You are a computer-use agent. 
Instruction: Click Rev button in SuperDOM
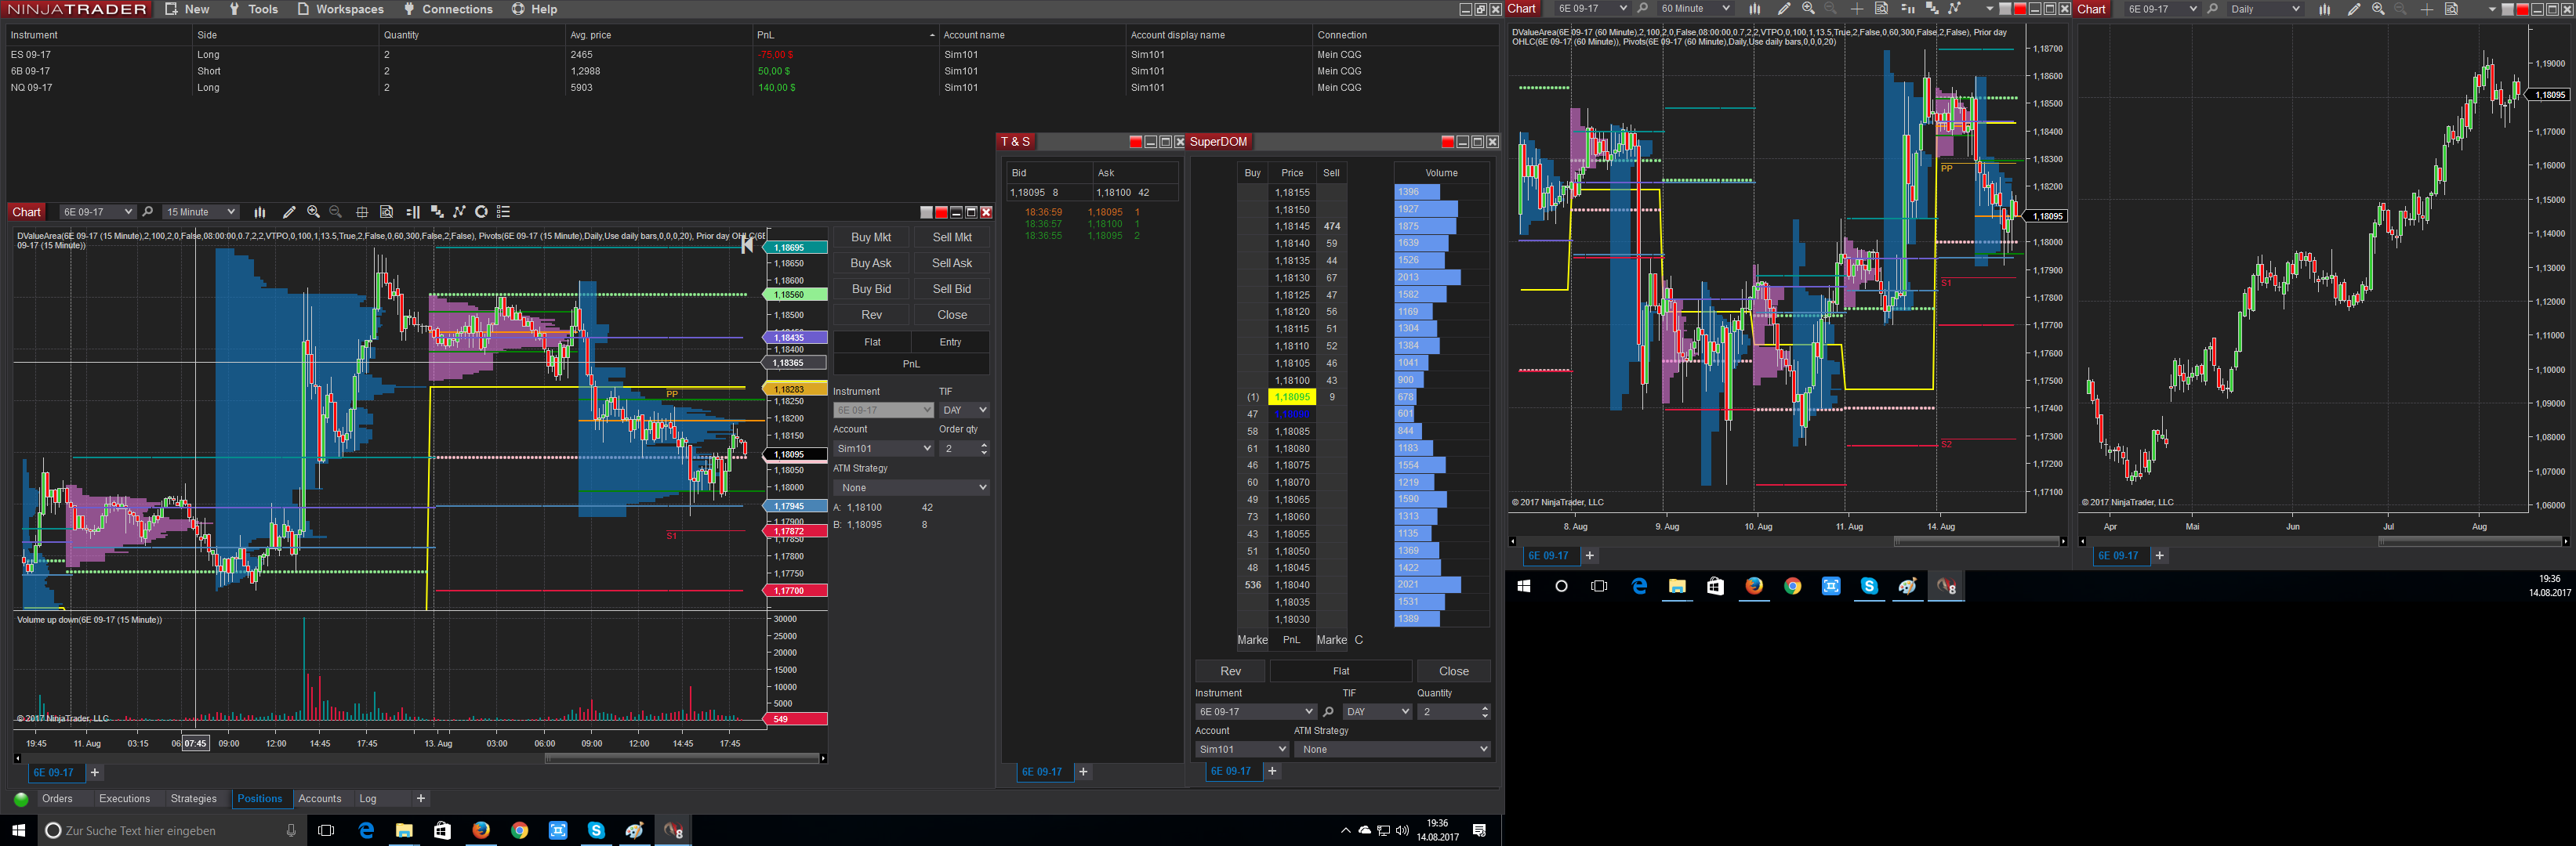click(1230, 671)
